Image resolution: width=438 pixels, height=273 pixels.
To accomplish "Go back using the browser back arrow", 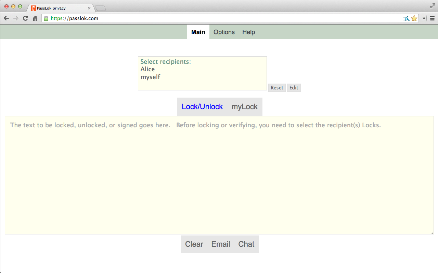I will click(6, 18).
